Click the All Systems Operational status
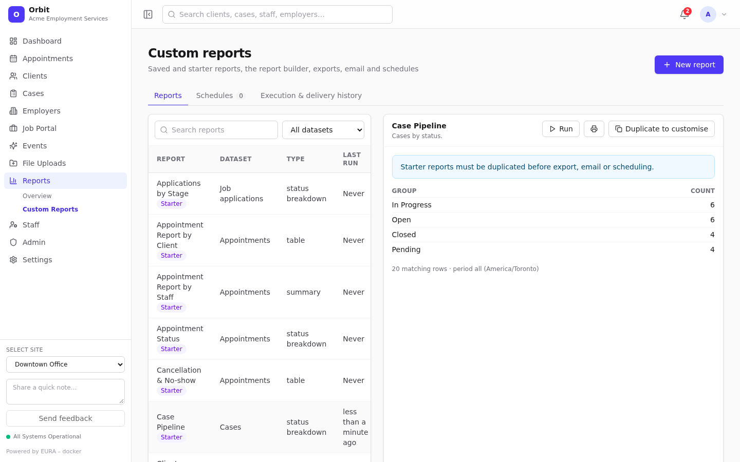740x462 pixels. [44, 437]
